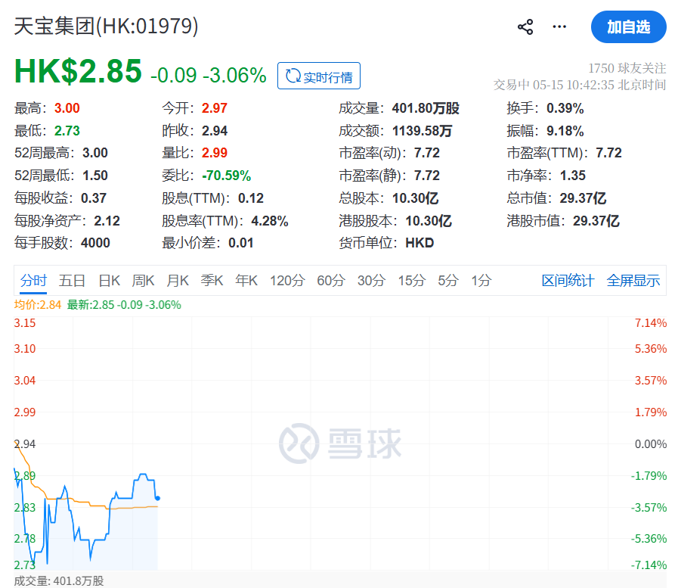Click the HK$2.85 current price
The image size is (678, 588).
point(78,71)
